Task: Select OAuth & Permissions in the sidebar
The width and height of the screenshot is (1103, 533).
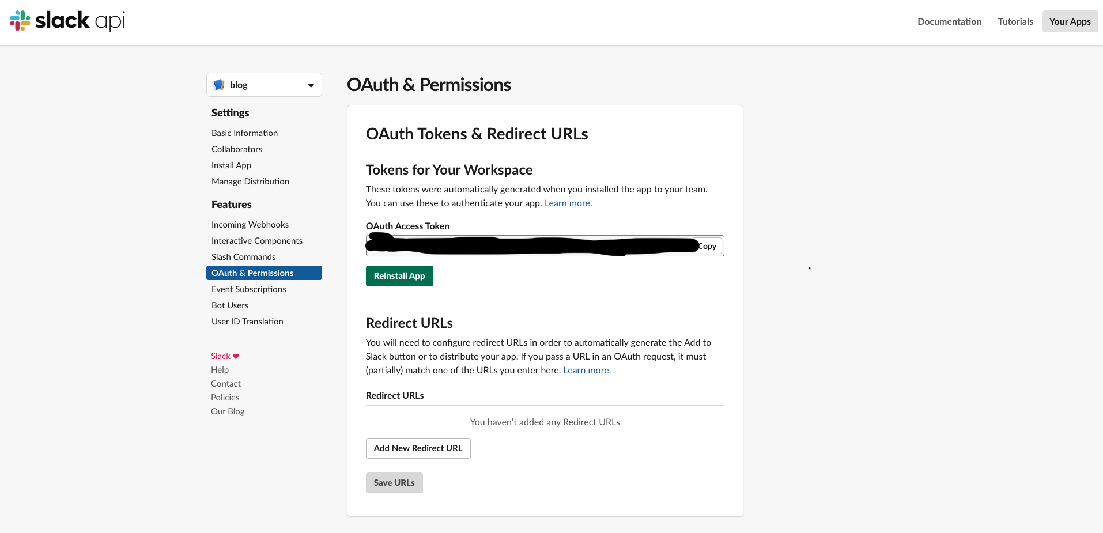Action: 252,273
